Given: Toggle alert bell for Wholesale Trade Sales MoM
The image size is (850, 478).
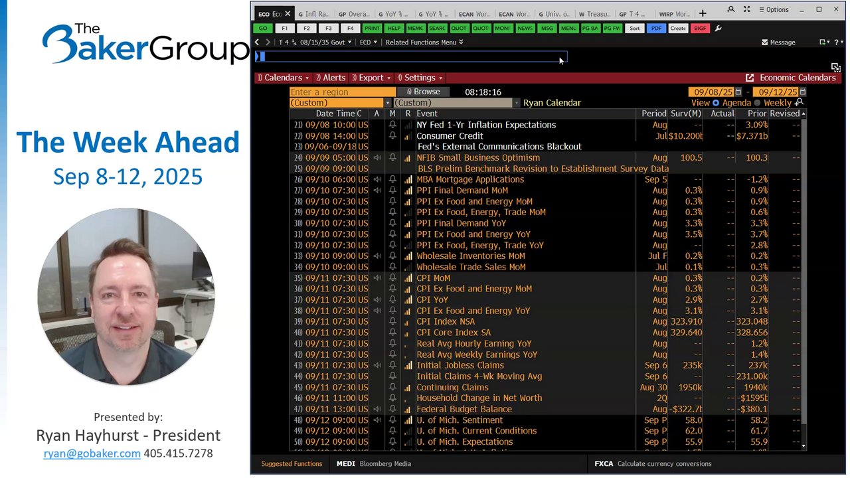Looking at the screenshot, I should click(392, 267).
